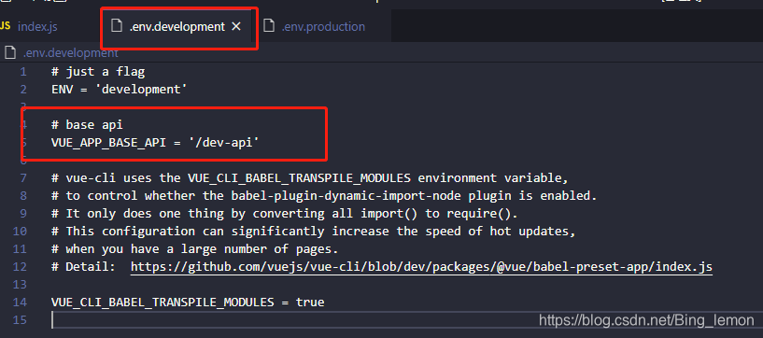Click line number 15 in gutter
763x338 pixels.
tap(20, 319)
